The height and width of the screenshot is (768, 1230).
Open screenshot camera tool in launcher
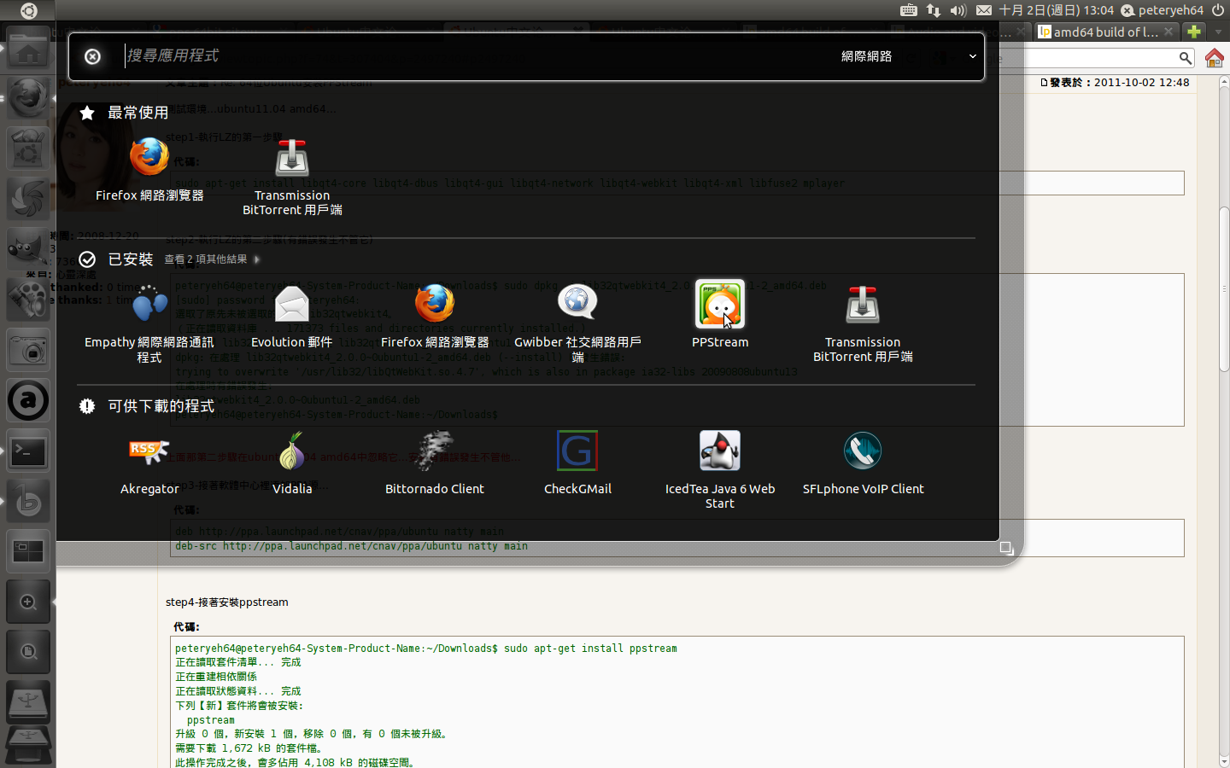pyautogui.click(x=28, y=351)
